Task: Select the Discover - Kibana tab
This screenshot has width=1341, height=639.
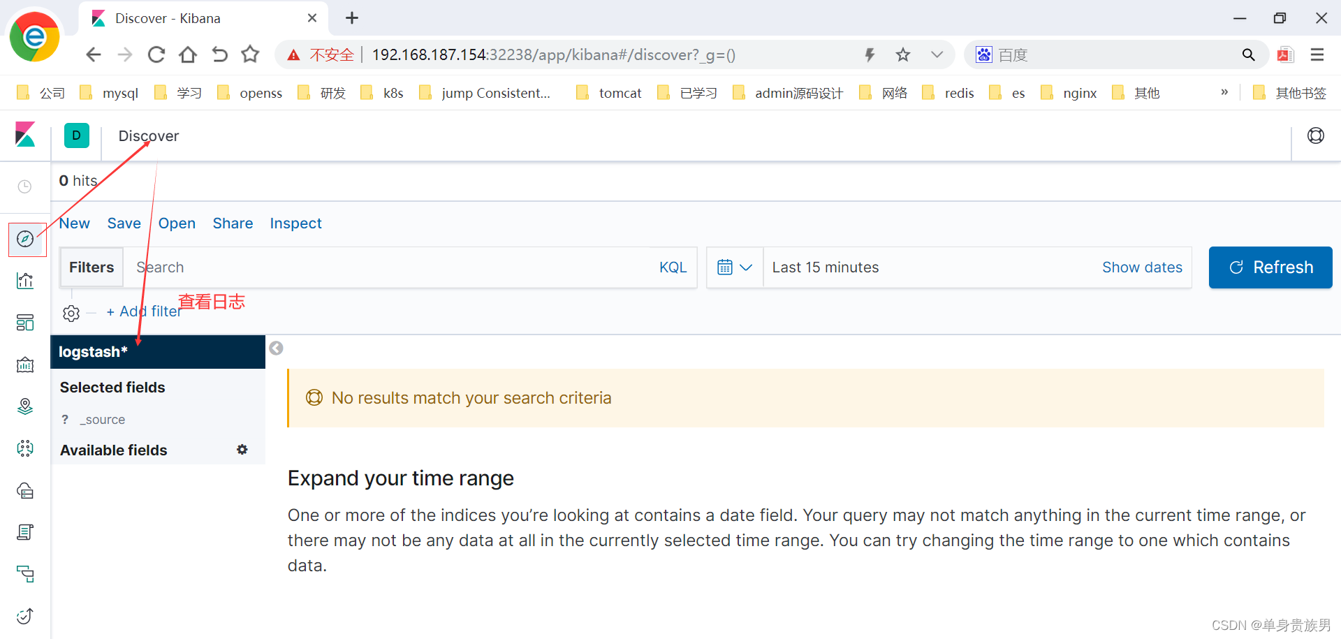Action: 203,18
